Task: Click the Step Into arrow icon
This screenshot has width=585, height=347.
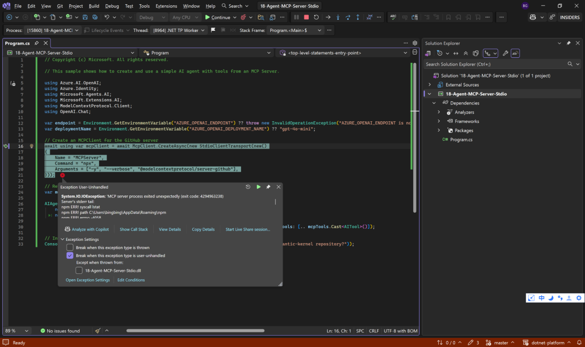Action: click(338, 17)
